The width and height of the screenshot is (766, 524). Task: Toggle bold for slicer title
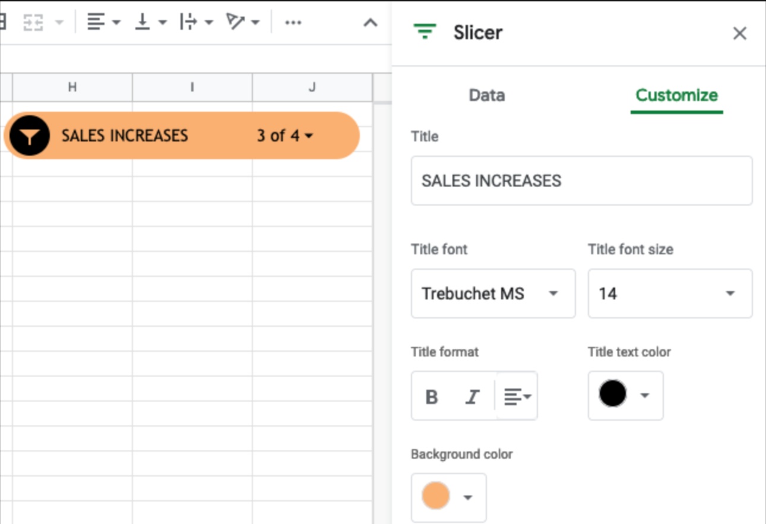point(432,396)
